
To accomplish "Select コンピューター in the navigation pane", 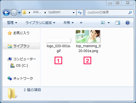I will pyautogui.click(x=25, y=59).
